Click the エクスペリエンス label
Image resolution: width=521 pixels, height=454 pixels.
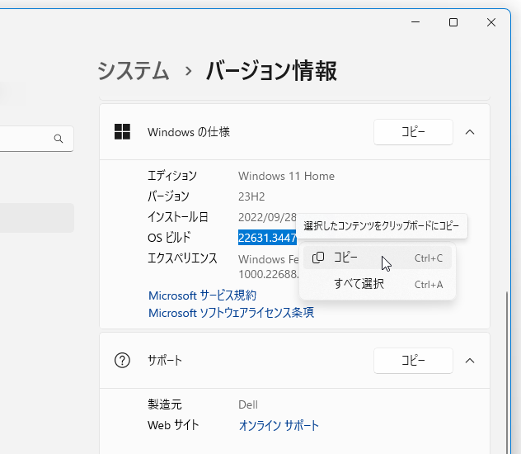tap(182, 258)
